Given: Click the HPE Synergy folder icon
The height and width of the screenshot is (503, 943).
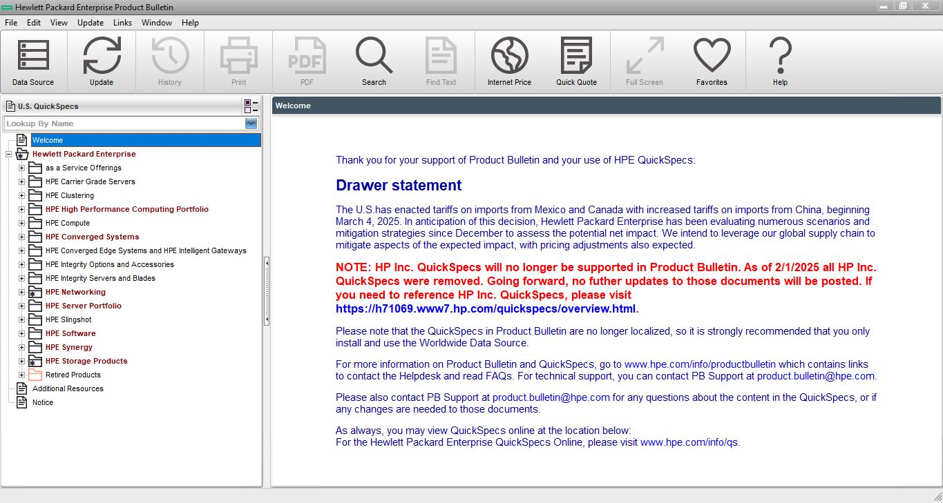Looking at the screenshot, I should 35,347.
